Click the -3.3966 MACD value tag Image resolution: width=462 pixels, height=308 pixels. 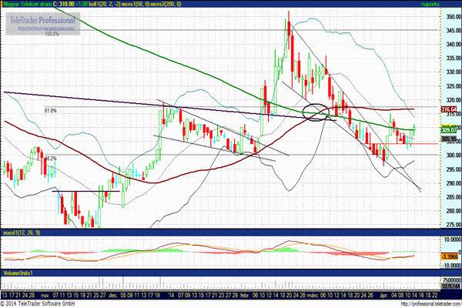(450, 256)
